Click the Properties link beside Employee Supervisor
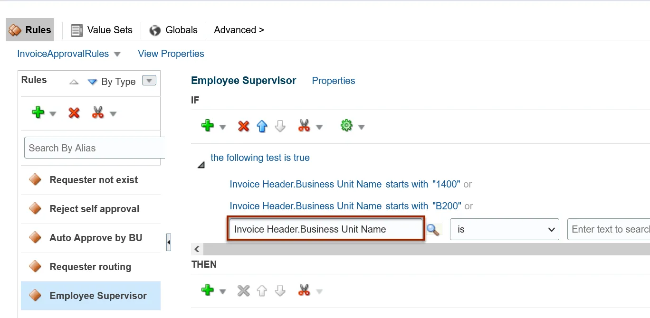 (333, 81)
